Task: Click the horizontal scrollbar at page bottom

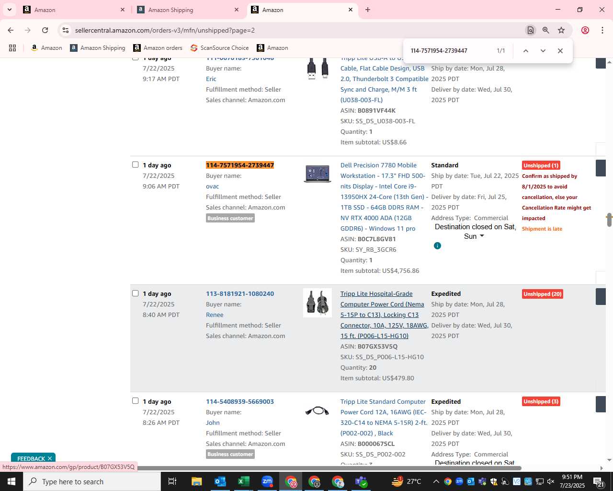Action: click(326, 468)
